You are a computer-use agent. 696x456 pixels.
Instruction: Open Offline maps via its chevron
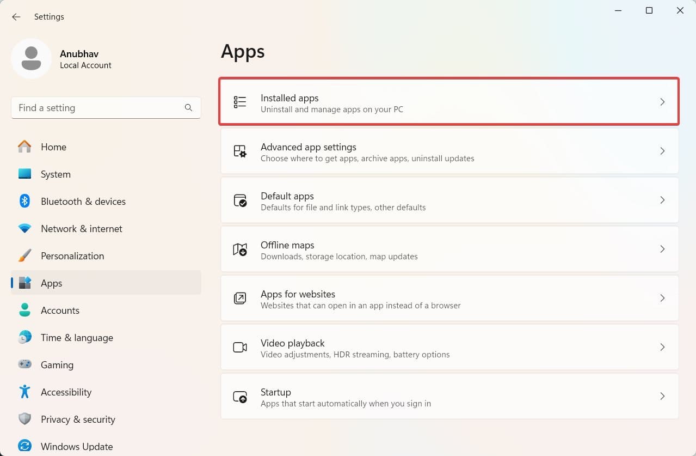pos(662,249)
